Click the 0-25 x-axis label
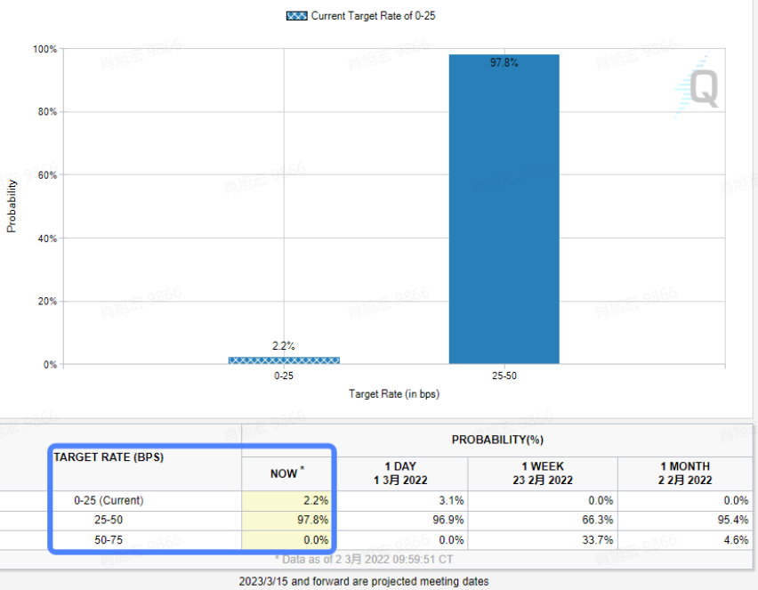The width and height of the screenshot is (758, 590). (x=283, y=376)
